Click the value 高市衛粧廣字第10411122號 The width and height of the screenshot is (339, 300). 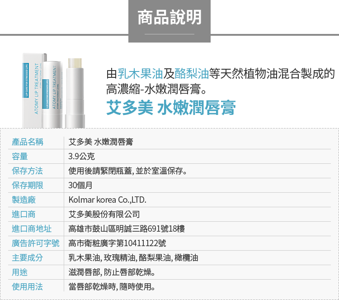[117, 243]
